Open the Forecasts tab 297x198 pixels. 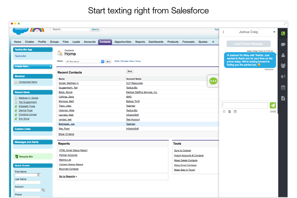pyautogui.click(x=189, y=41)
